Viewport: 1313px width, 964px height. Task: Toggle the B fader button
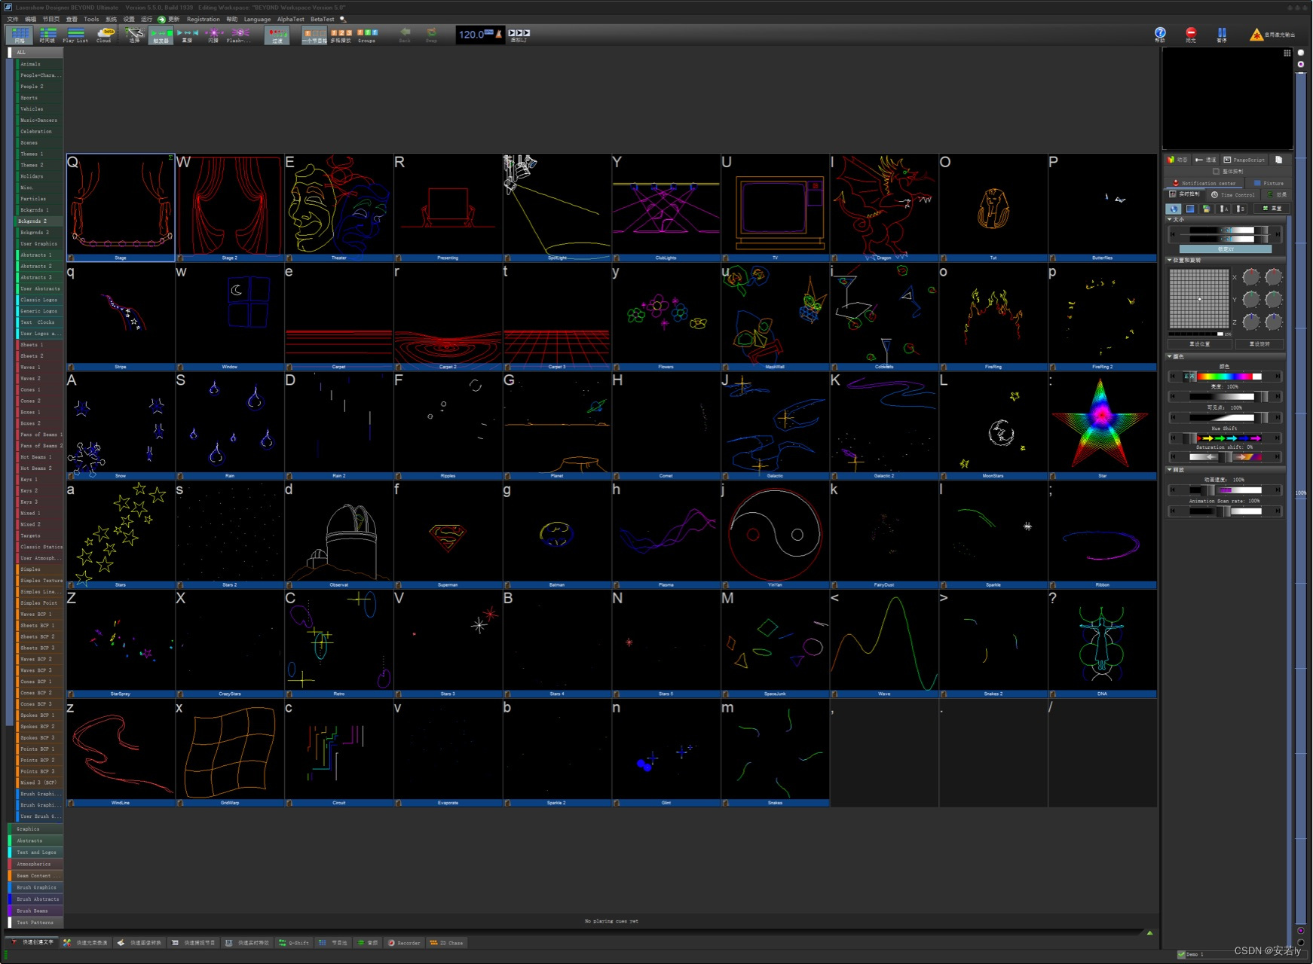1240,209
